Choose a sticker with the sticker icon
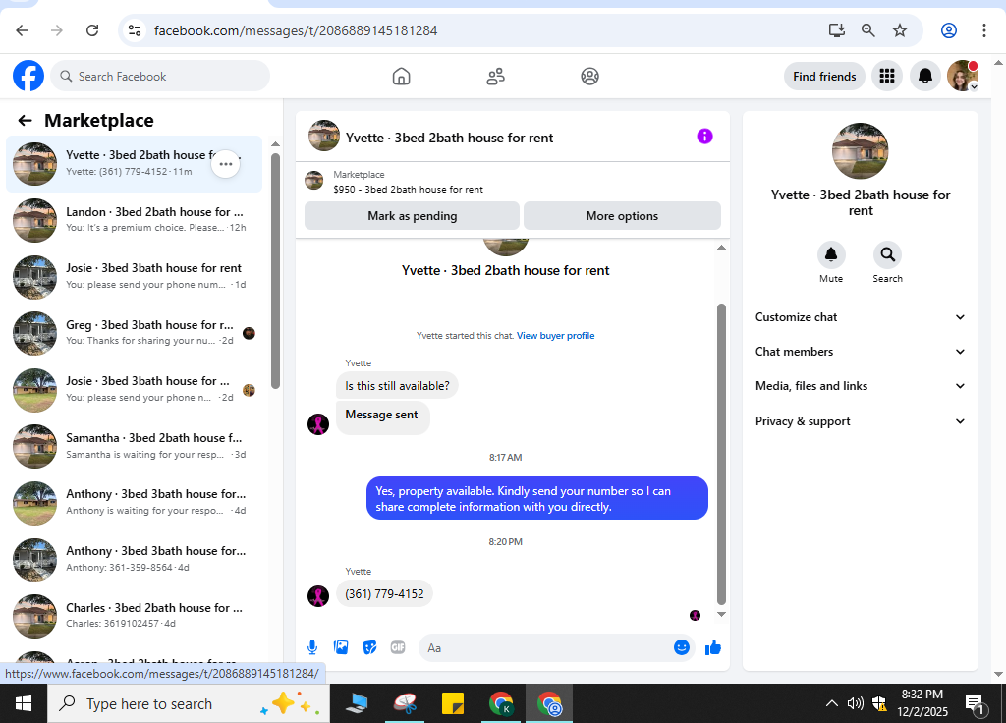1006x723 pixels. [369, 648]
